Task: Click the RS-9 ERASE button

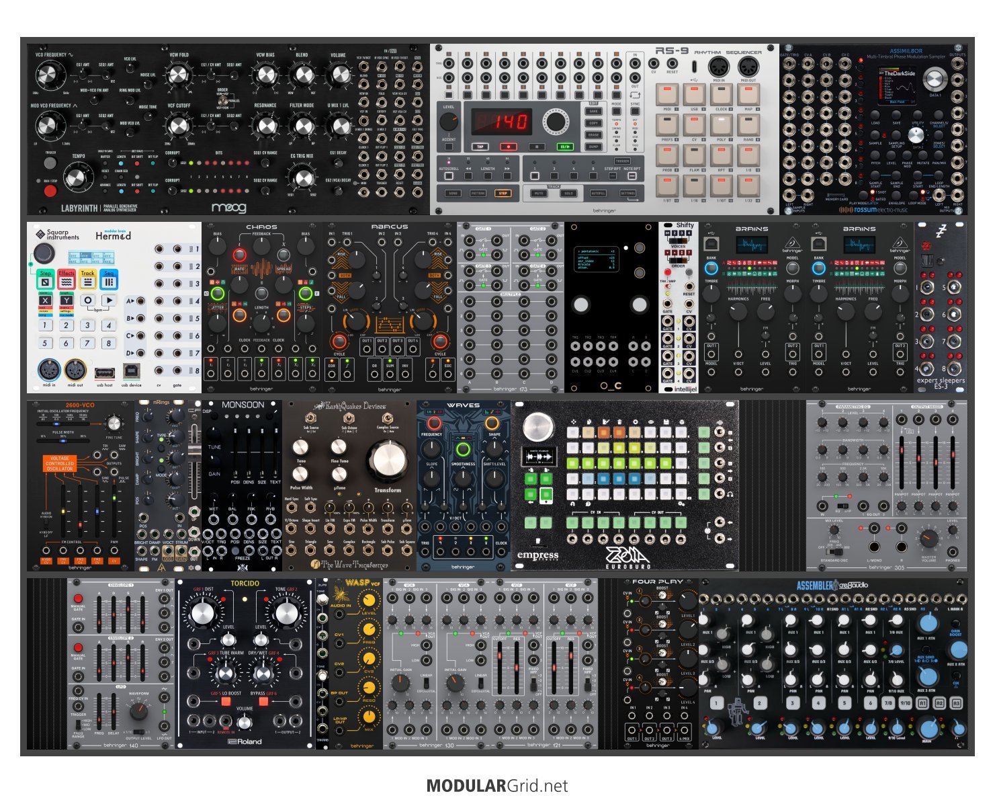Action: 594,134
